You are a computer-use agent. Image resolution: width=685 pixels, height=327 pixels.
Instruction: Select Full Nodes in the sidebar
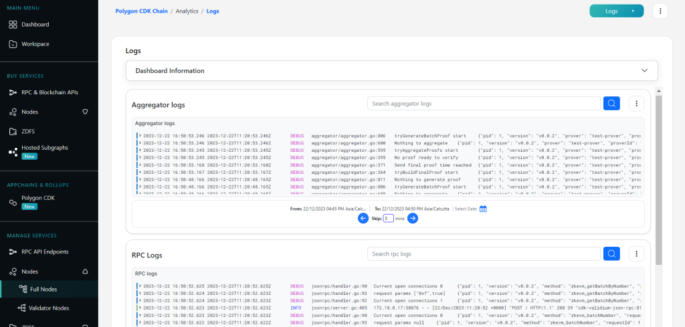pyautogui.click(x=45, y=289)
